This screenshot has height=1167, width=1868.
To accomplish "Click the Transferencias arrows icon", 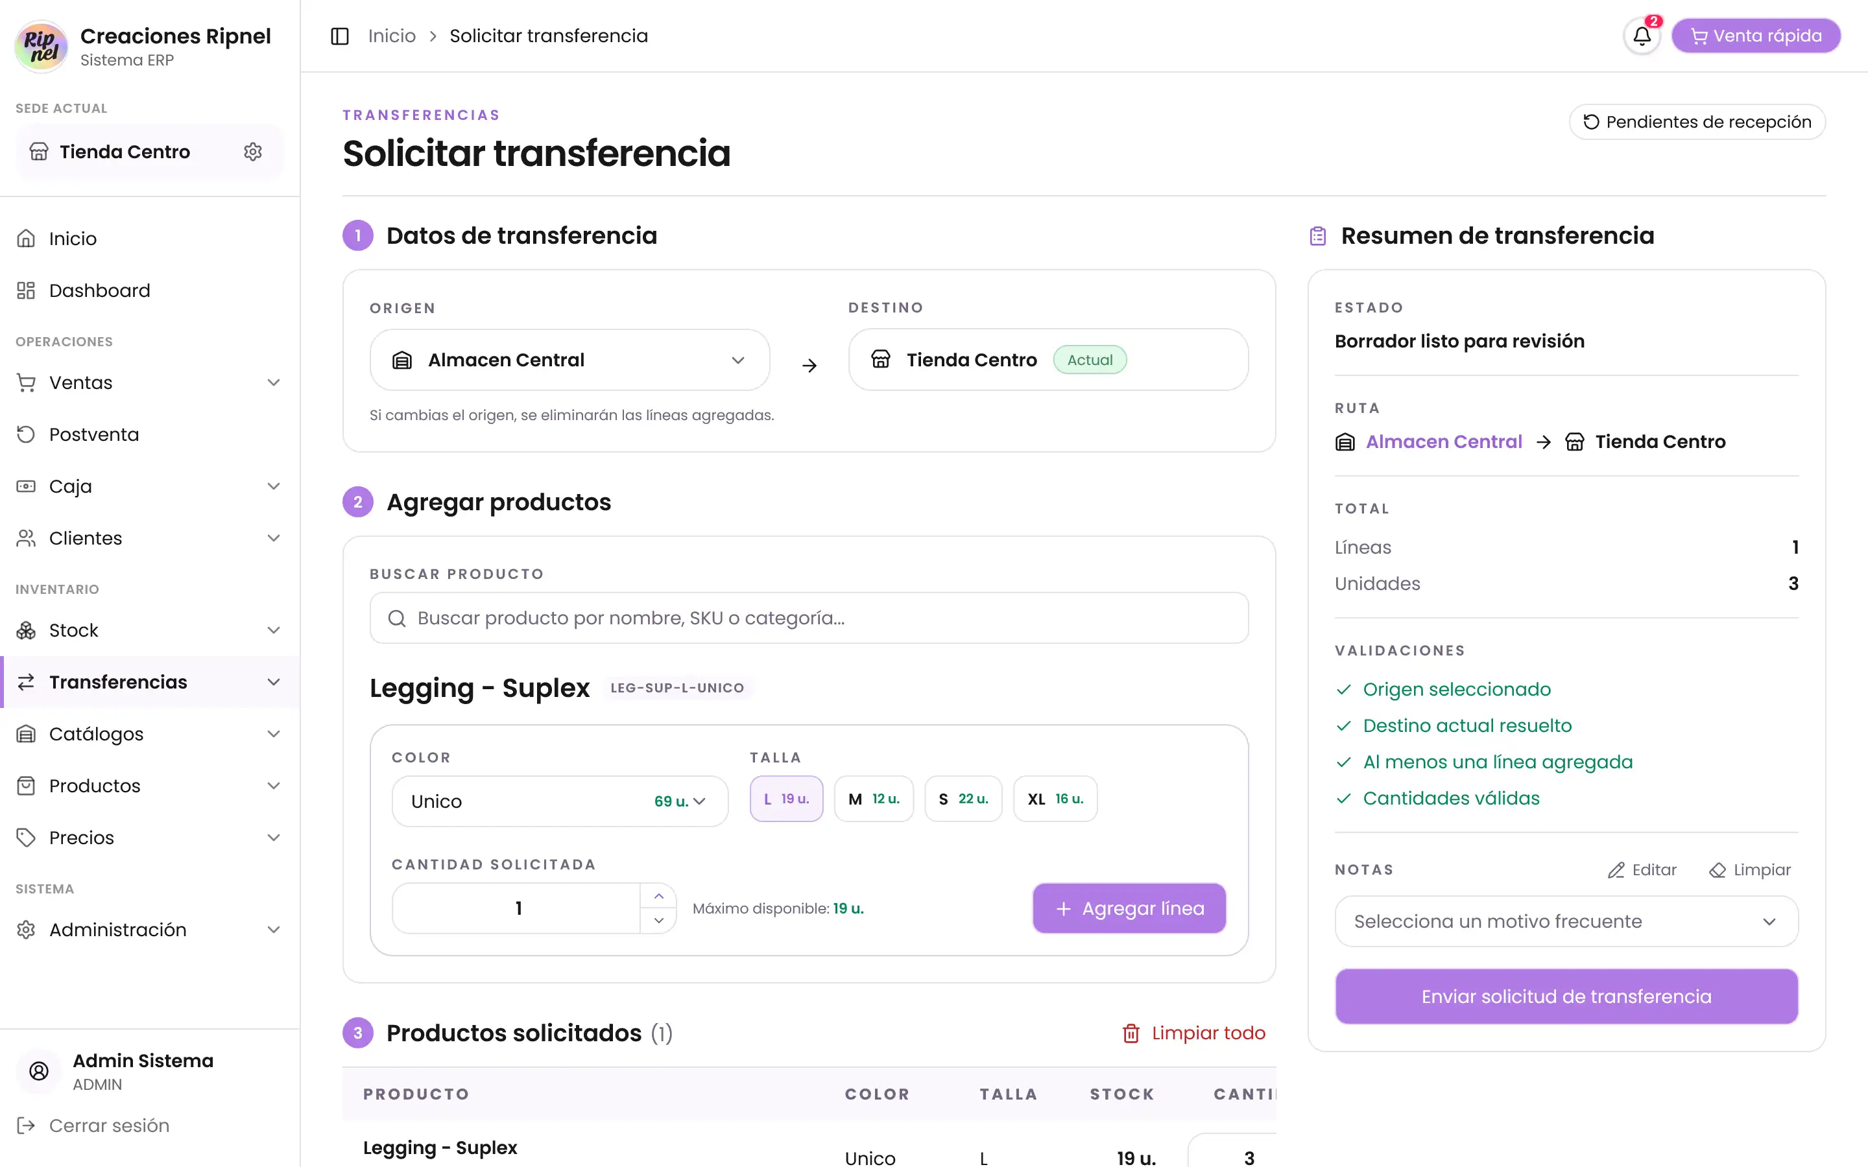I will point(26,682).
